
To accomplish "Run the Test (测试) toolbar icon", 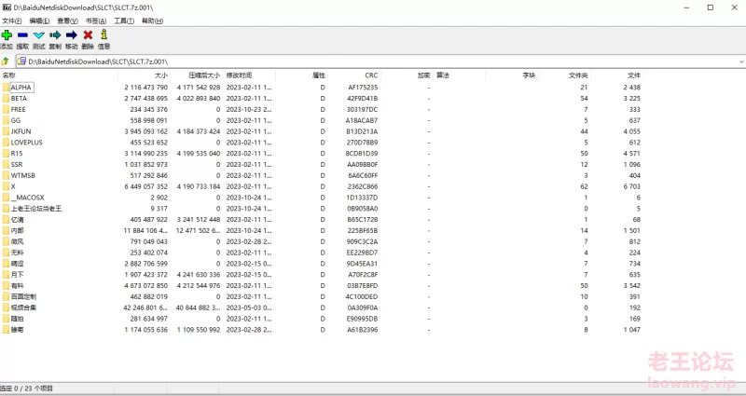I will coord(38,35).
